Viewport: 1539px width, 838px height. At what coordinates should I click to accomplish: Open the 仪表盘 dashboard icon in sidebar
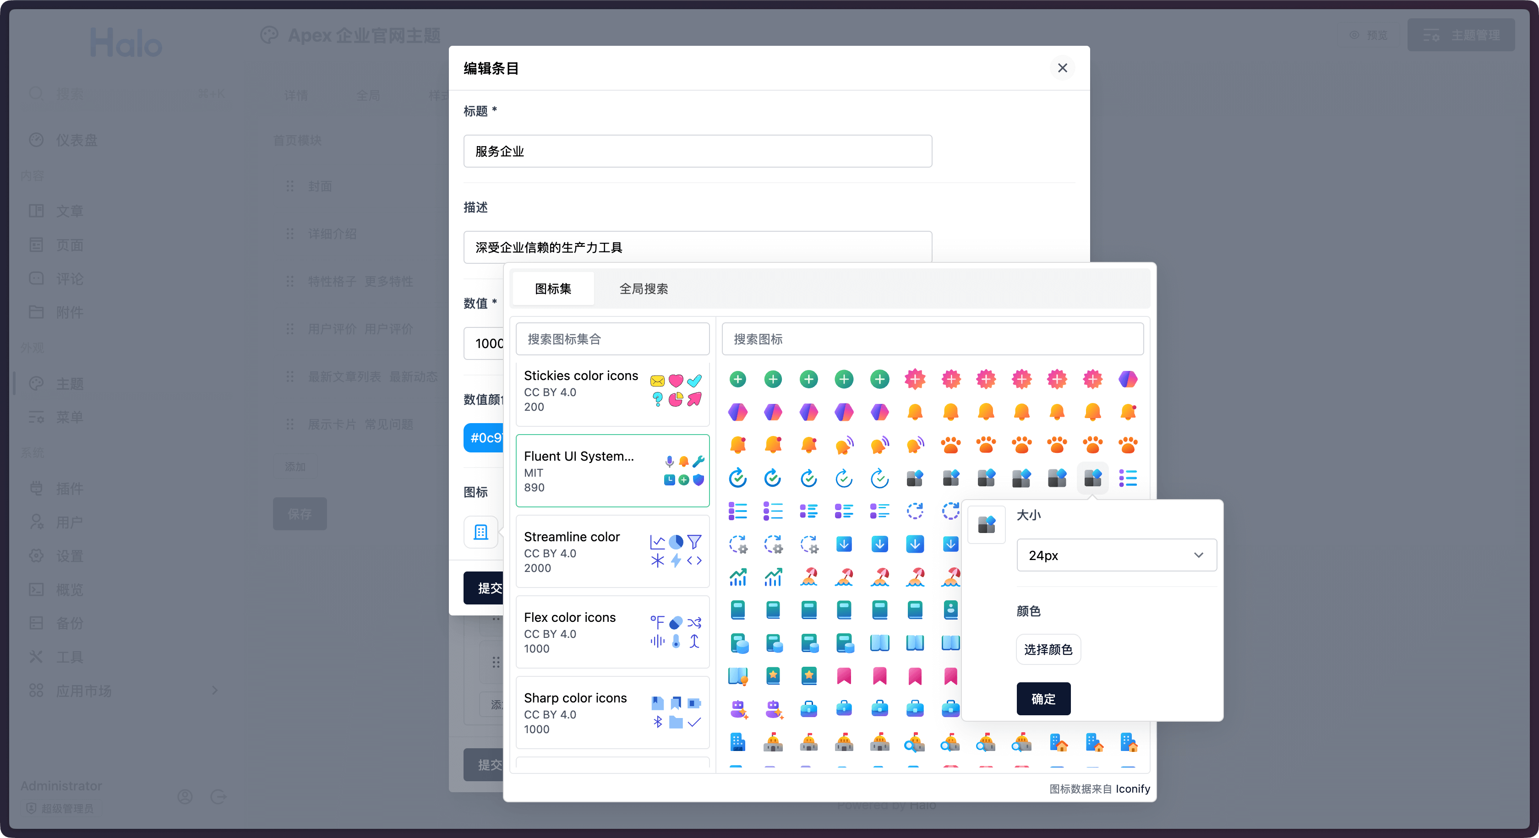[36, 139]
